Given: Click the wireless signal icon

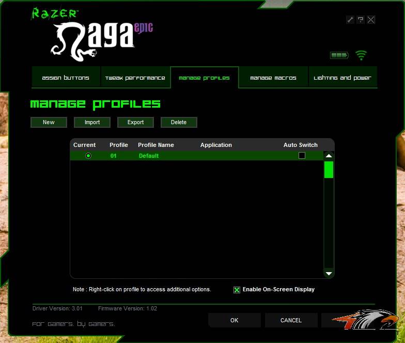Looking at the screenshot, I should tap(361, 55).
